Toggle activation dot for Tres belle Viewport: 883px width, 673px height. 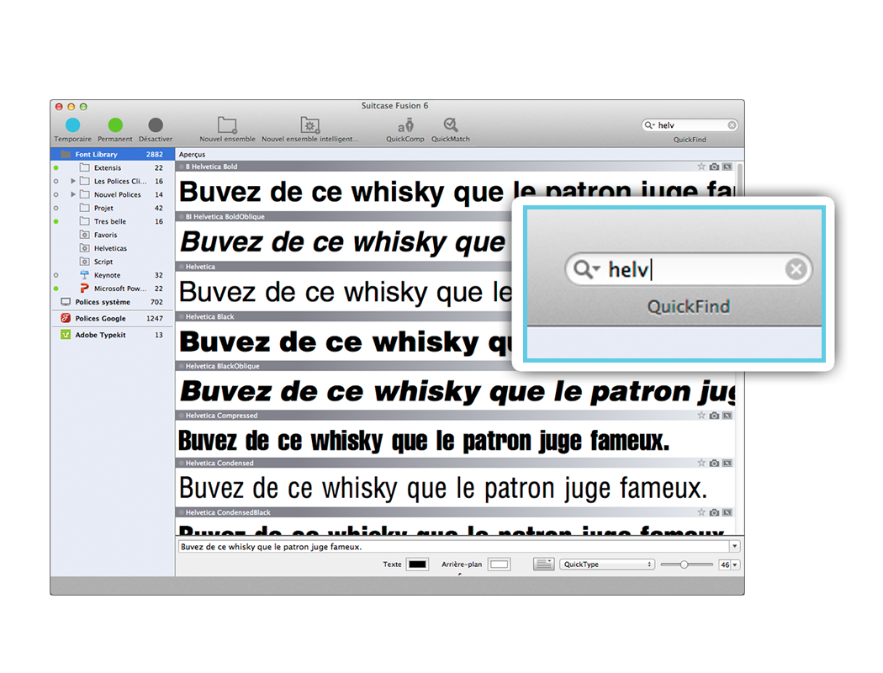tap(56, 221)
